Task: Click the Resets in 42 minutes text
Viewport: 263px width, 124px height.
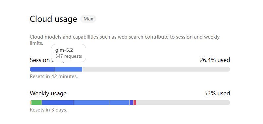Action: 54,77
